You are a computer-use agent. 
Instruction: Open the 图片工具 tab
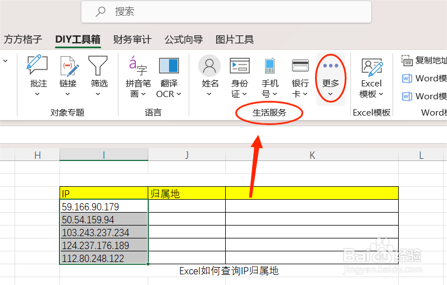pyautogui.click(x=235, y=39)
